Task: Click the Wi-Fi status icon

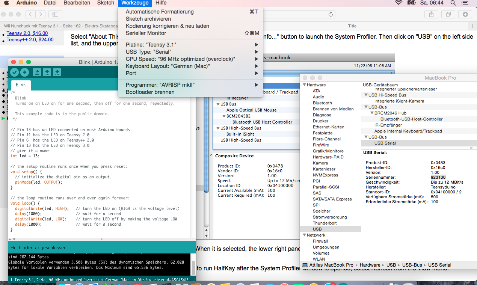Action: click(x=399, y=3)
